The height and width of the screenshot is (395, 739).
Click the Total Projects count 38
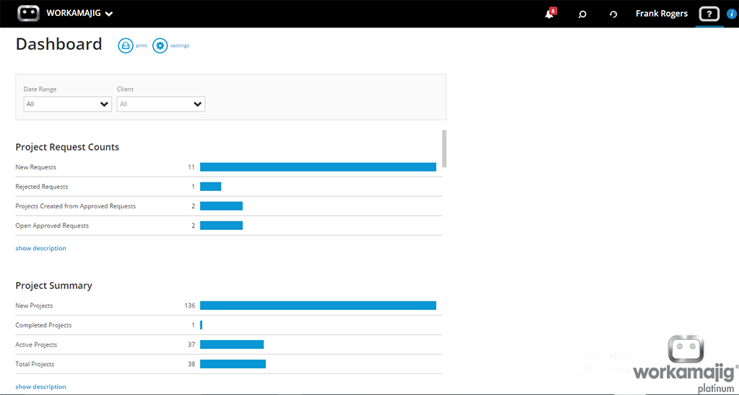(x=191, y=364)
